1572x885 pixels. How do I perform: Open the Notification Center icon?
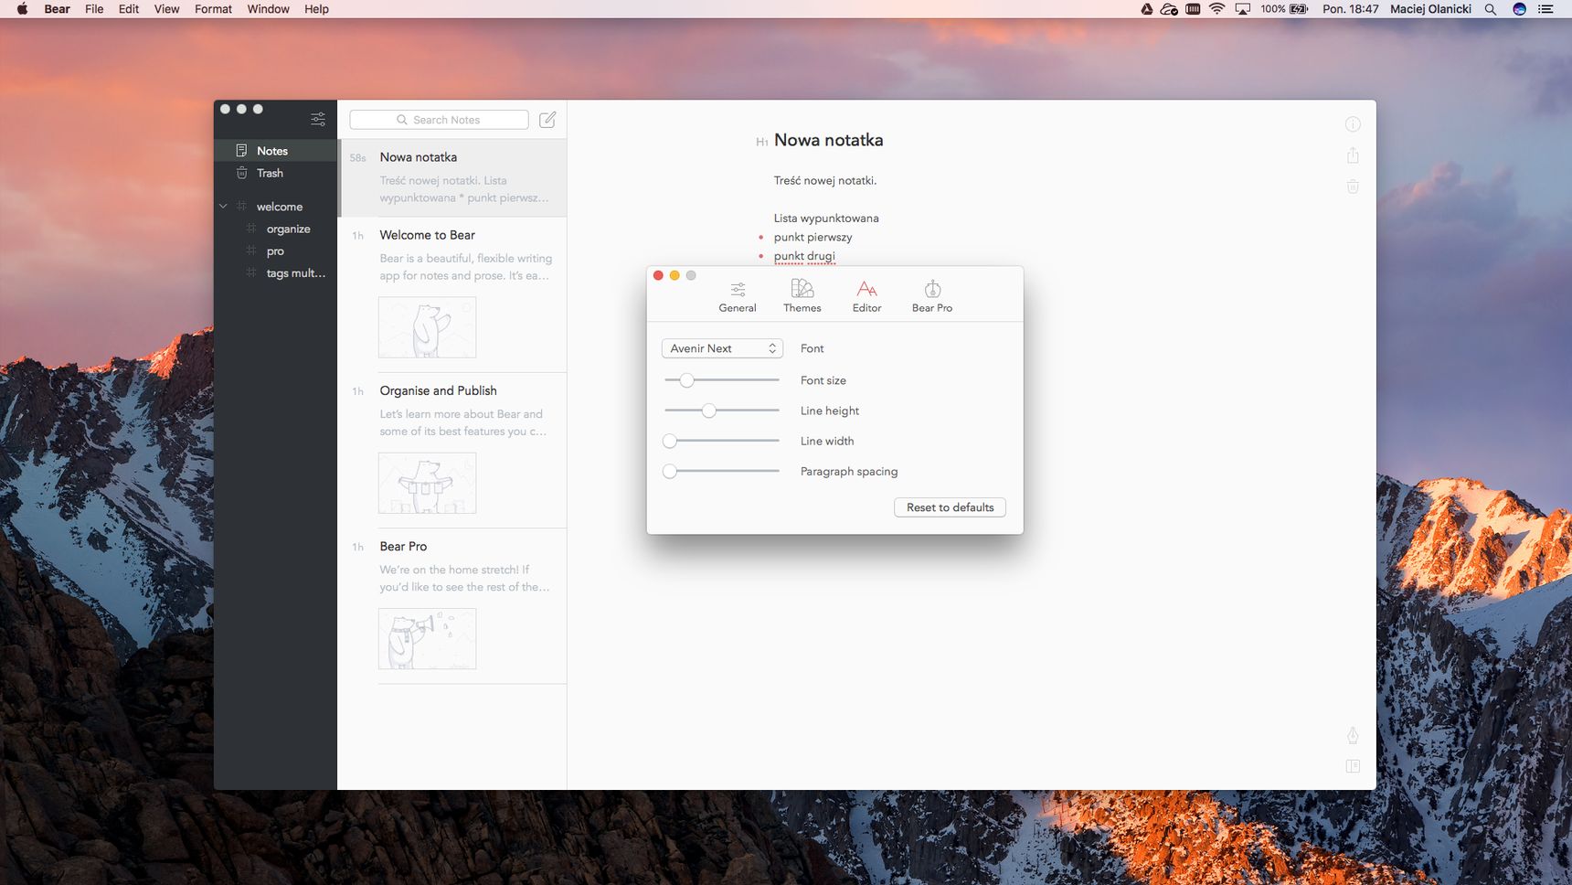pos(1546,9)
